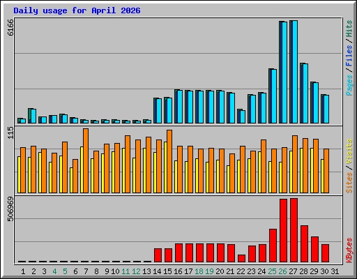Click day label 10 on the axis
The image size is (357, 279).
[115, 271]
